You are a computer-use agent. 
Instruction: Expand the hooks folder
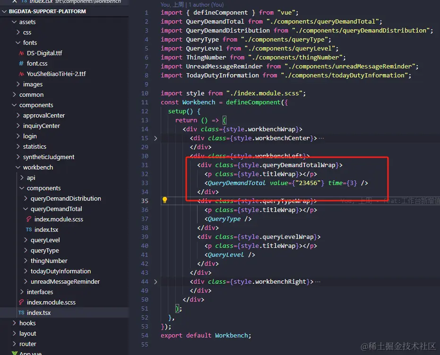coord(14,323)
